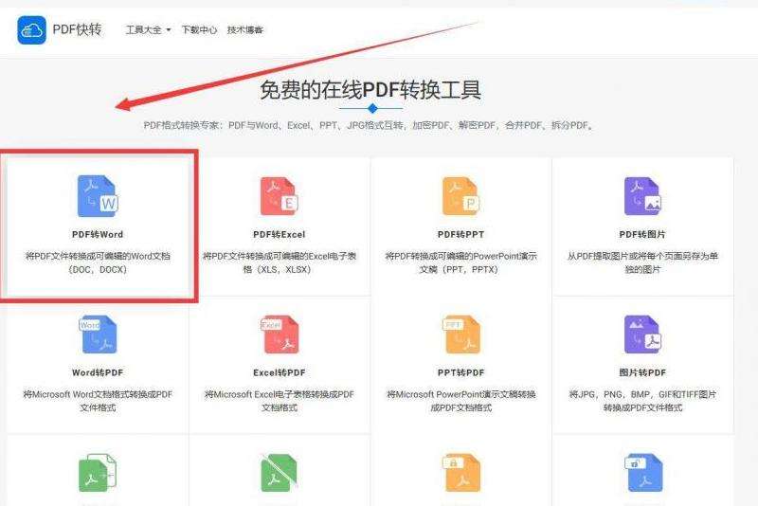Go to the 下载中心 menu item
Image resolution: width=758 pixels, height=506 pixels.
(x=199, y=30)
